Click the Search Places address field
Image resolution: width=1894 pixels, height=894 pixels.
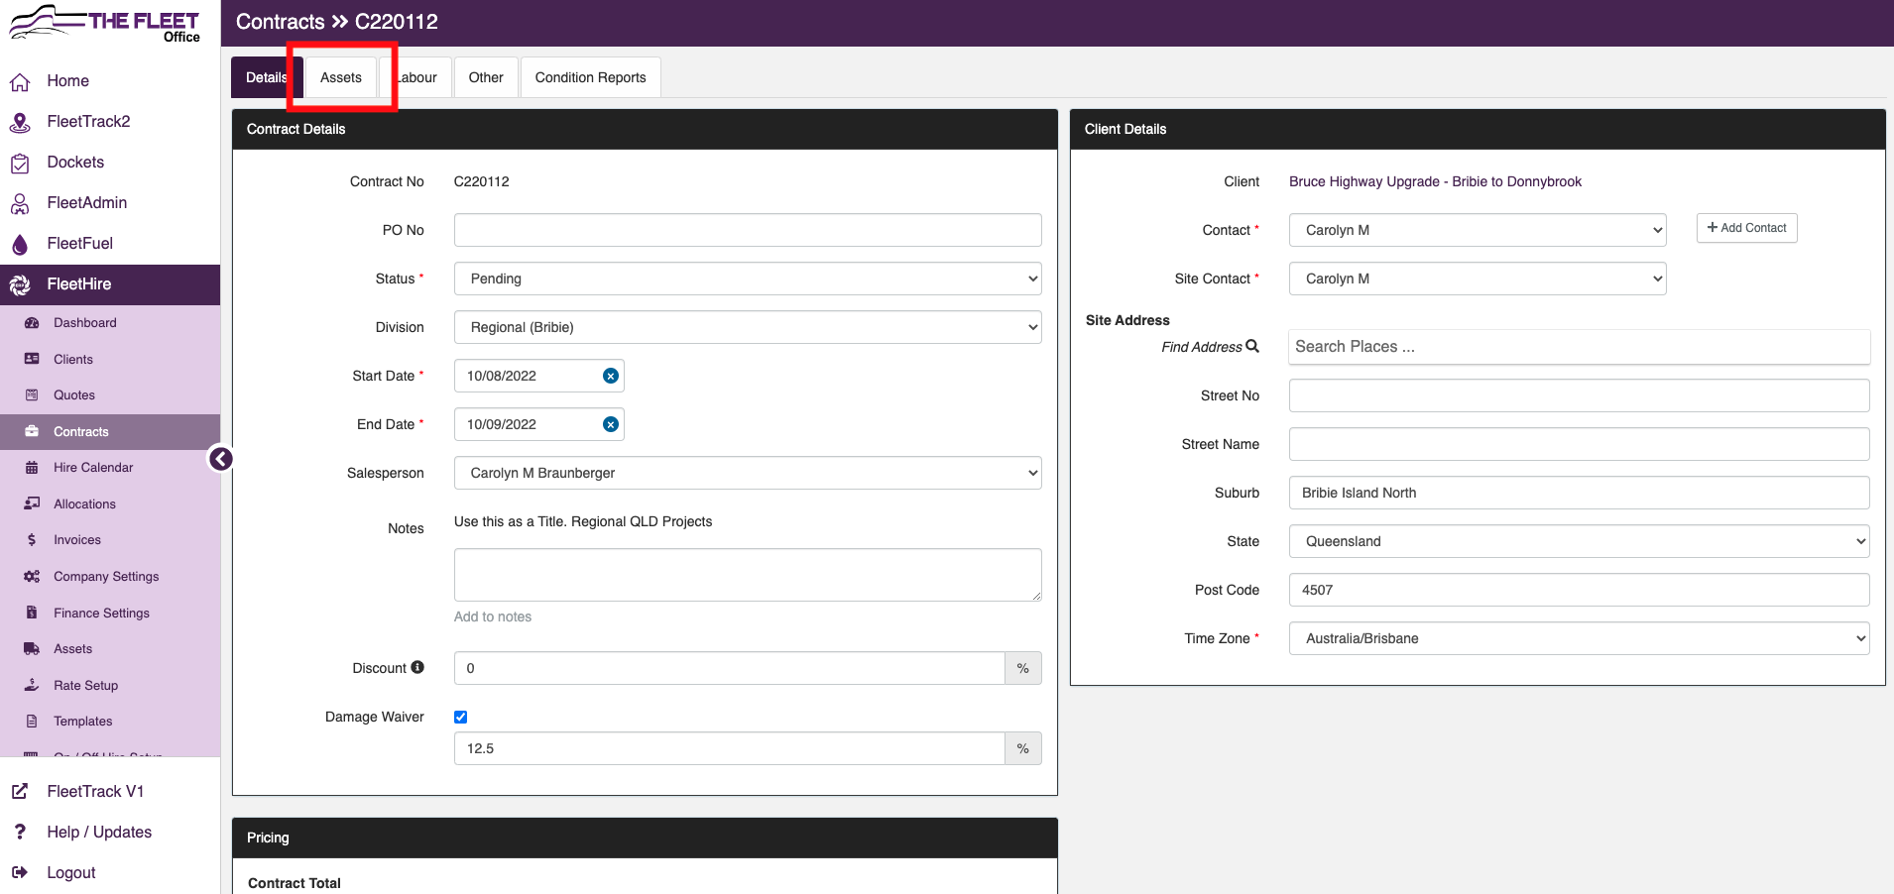point(1580,347)
